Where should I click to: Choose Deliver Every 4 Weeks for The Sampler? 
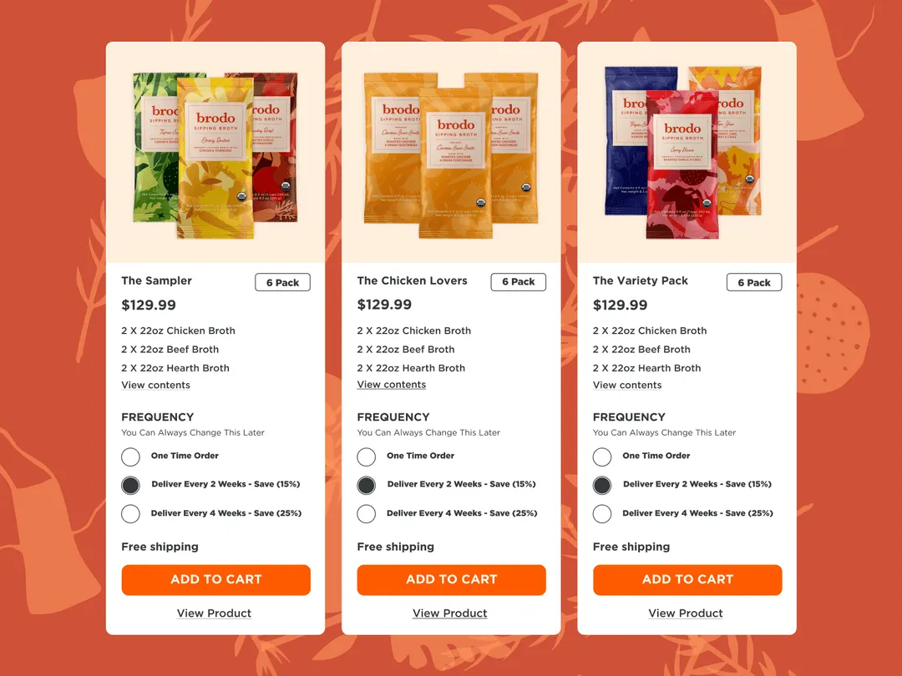130,513
